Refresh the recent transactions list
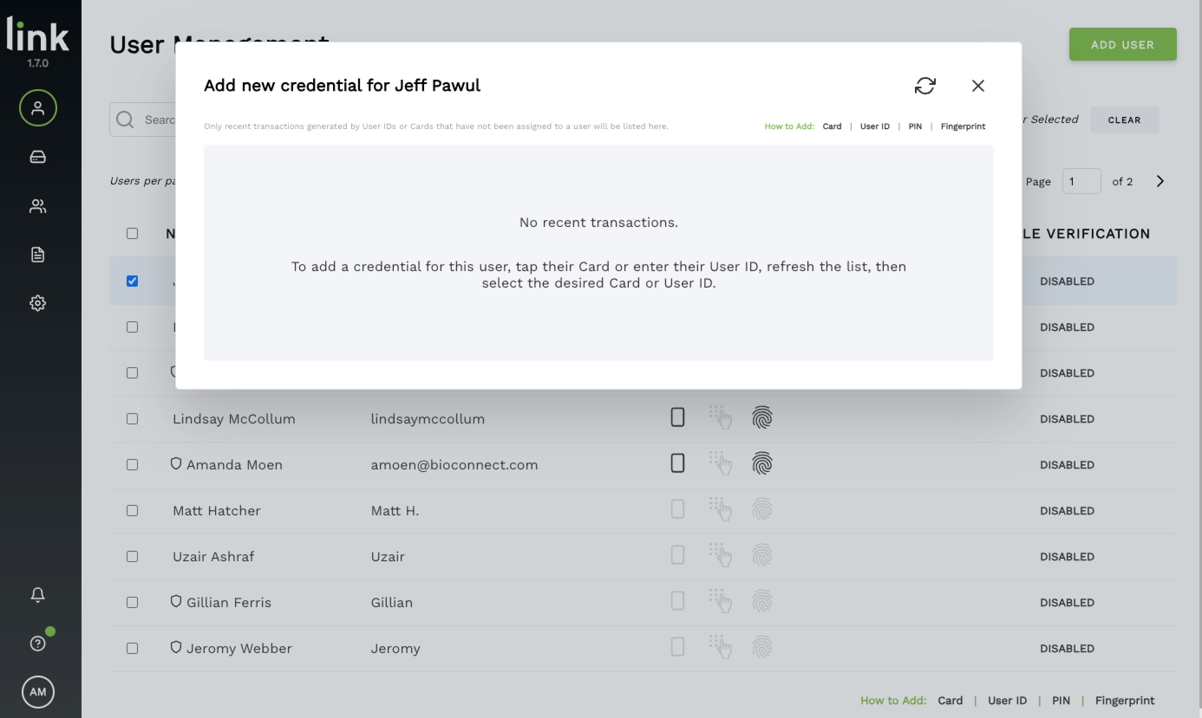Viewport: 1202px width, 718px height. (925, 86)
